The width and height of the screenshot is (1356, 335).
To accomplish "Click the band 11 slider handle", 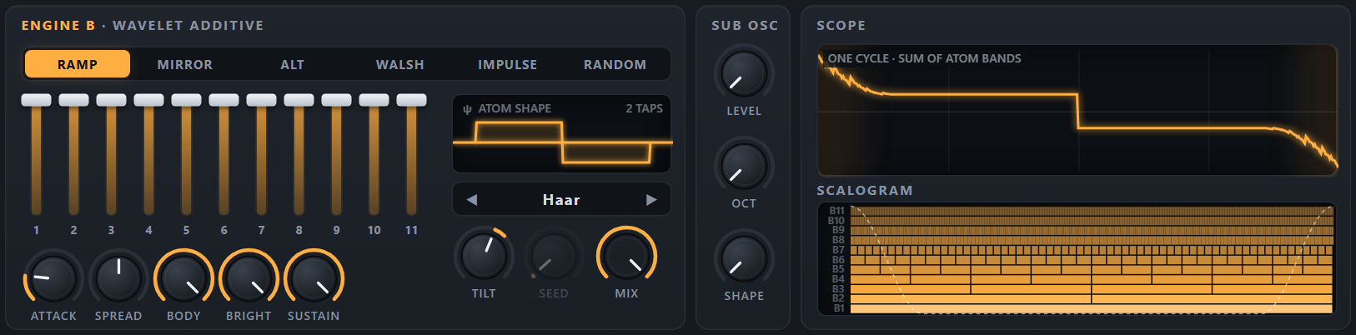I will [411, 100].
